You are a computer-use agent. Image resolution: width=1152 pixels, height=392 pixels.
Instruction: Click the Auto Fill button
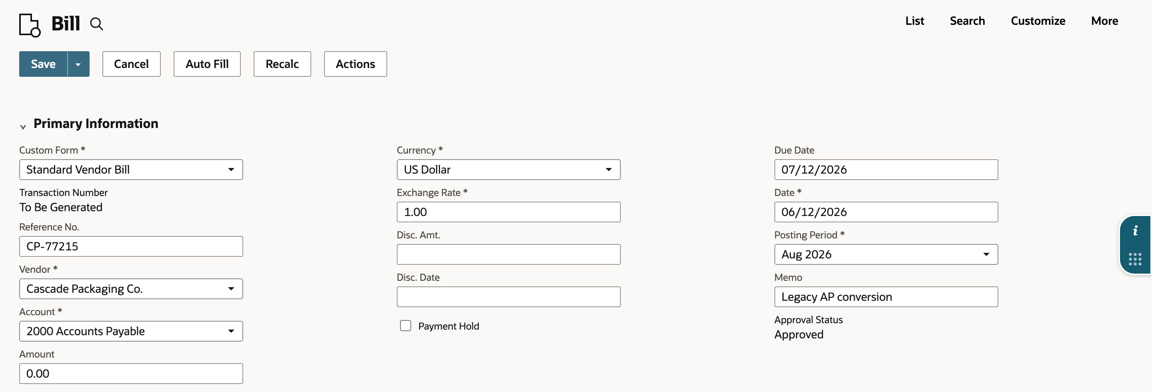207,64
